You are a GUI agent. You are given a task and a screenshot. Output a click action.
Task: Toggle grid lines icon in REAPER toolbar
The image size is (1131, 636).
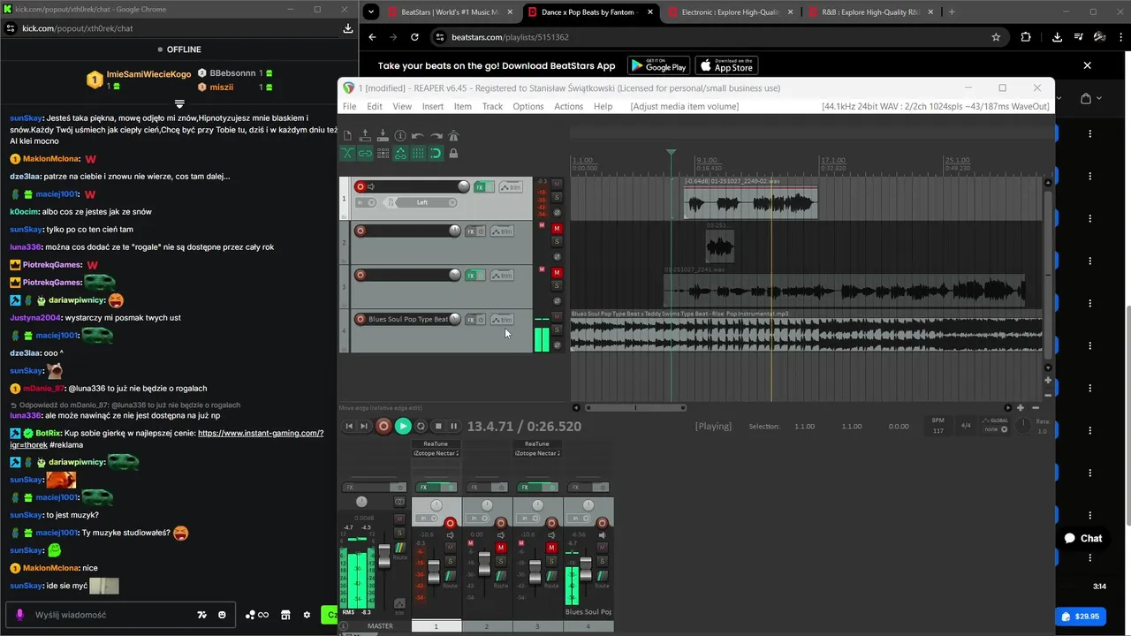418,153
